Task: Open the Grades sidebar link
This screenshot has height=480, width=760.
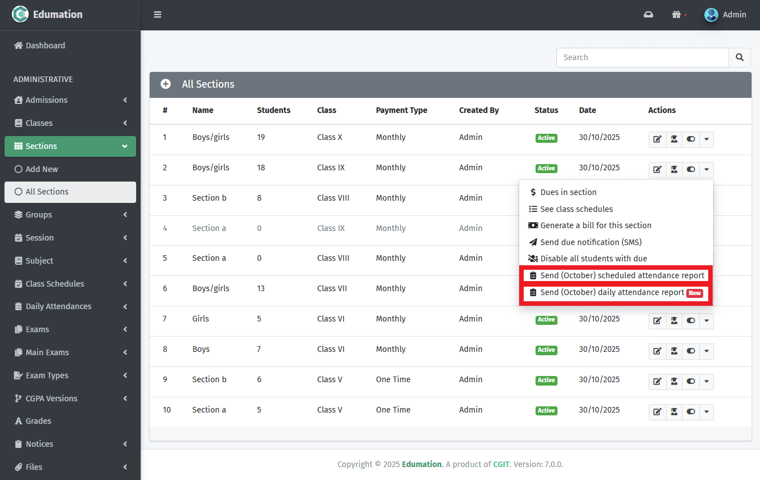Action: [70, 421]
